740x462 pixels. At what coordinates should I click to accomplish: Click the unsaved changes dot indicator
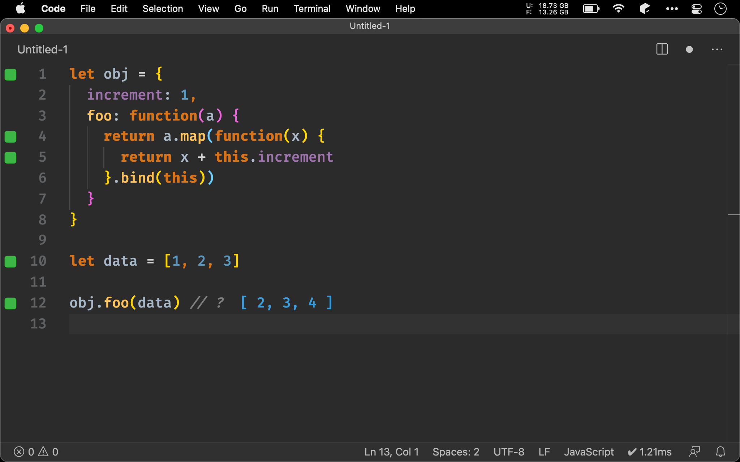point(689,49)
